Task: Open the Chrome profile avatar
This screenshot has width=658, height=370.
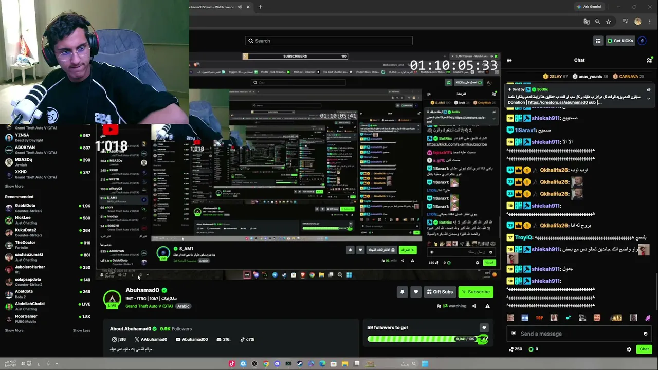Action: pyautogui.click(x=638, y=22)
